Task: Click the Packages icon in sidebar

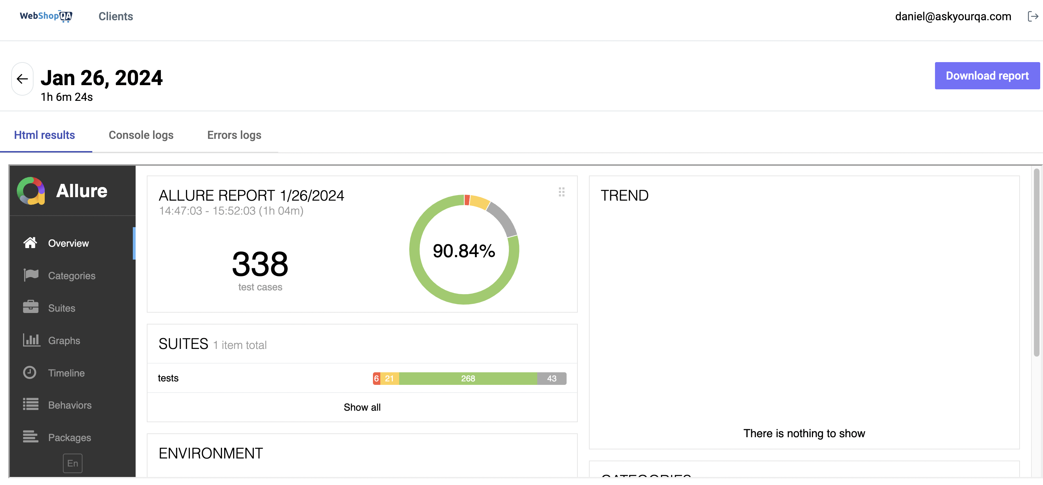Action: 31,436
